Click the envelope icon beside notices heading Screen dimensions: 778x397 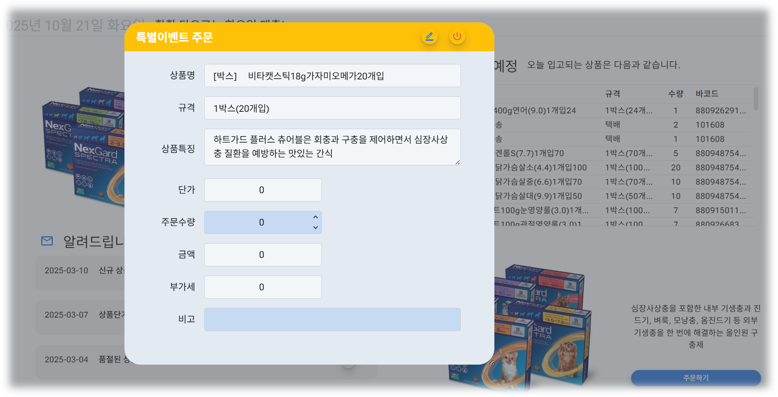tap(47, 241)
